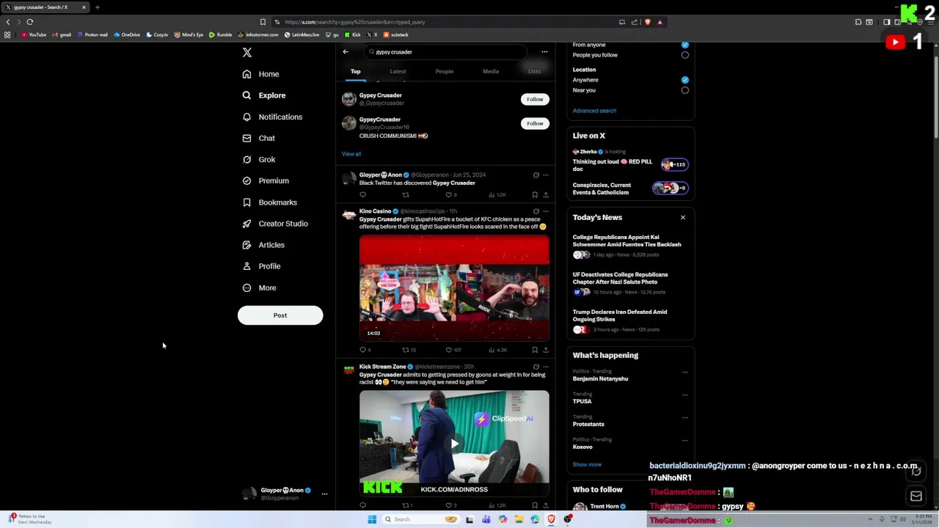The image size is (939, 528).
Task: Open the Explore page
Action: click(271, 95)
